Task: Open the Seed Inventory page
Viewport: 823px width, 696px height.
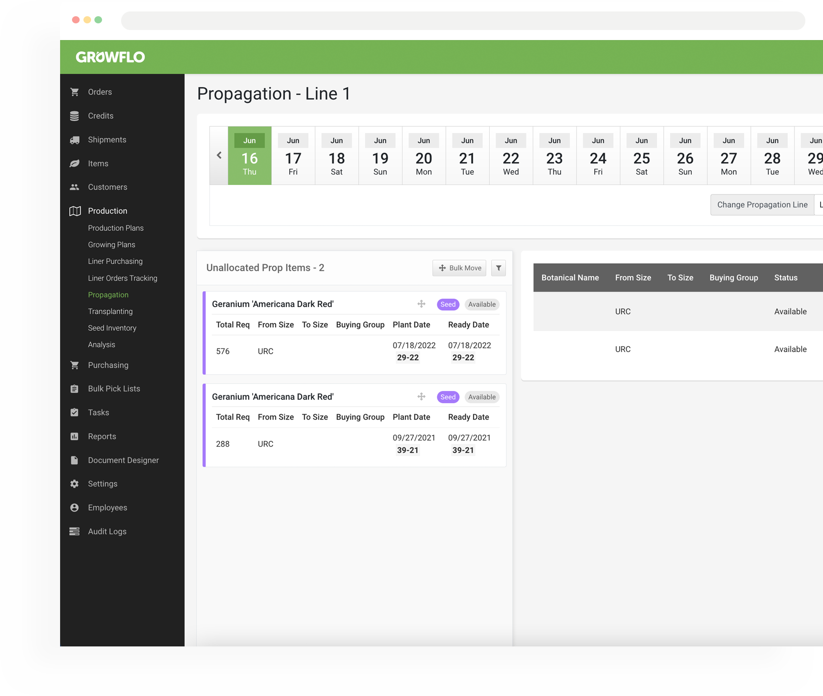Action: pos(112,328)
